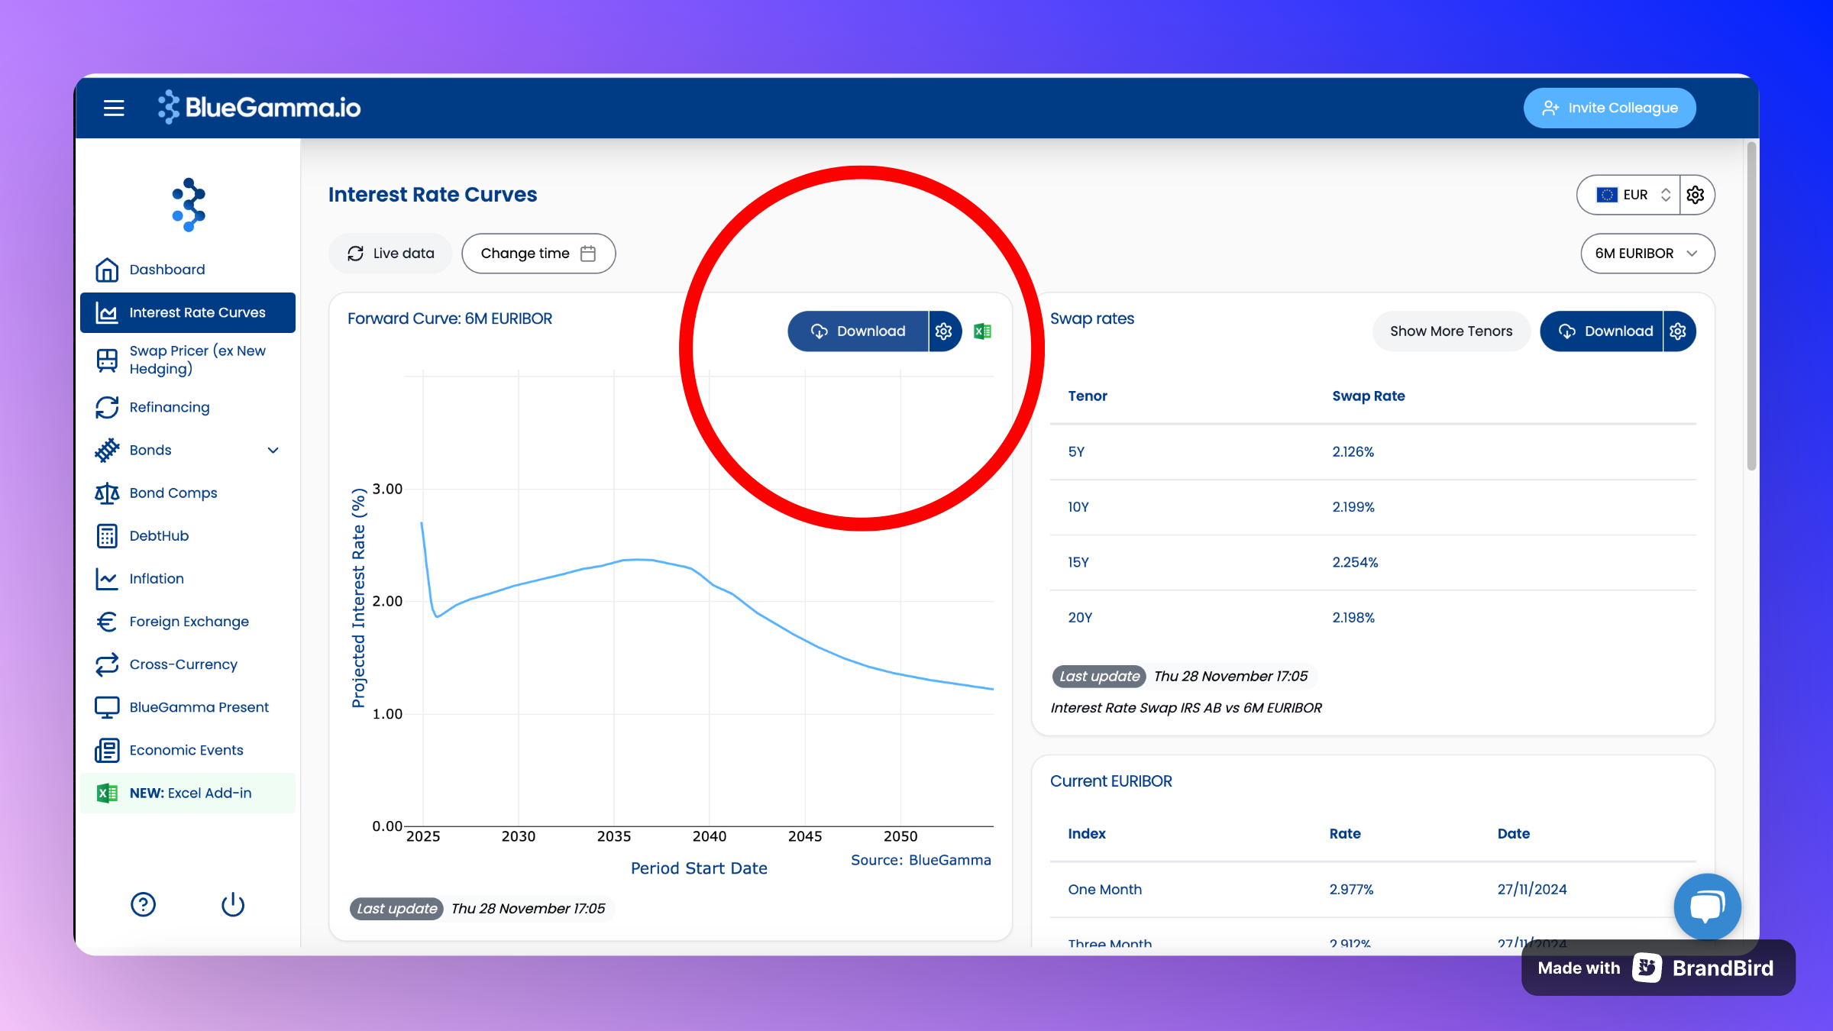This screenshot has height=1031, width=1833.
Task: Open the Inflation sidebar page
Action: point(157,578)
